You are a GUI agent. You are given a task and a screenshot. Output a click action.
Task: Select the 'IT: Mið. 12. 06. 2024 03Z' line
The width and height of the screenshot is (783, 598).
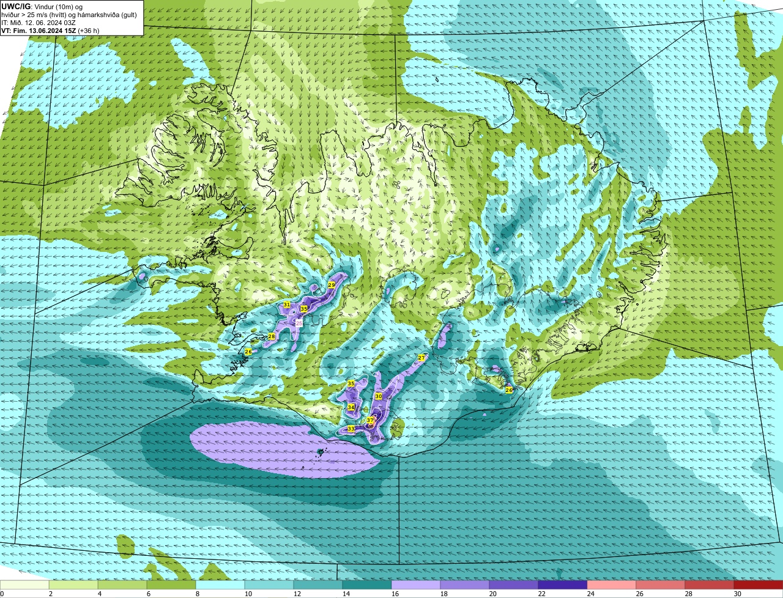pos(39,22)
